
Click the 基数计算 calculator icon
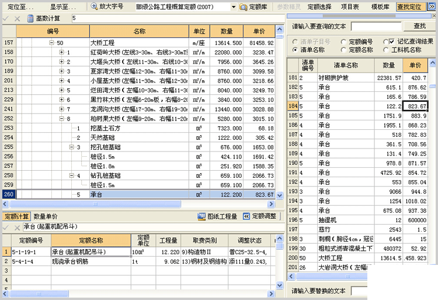[30, 19]
